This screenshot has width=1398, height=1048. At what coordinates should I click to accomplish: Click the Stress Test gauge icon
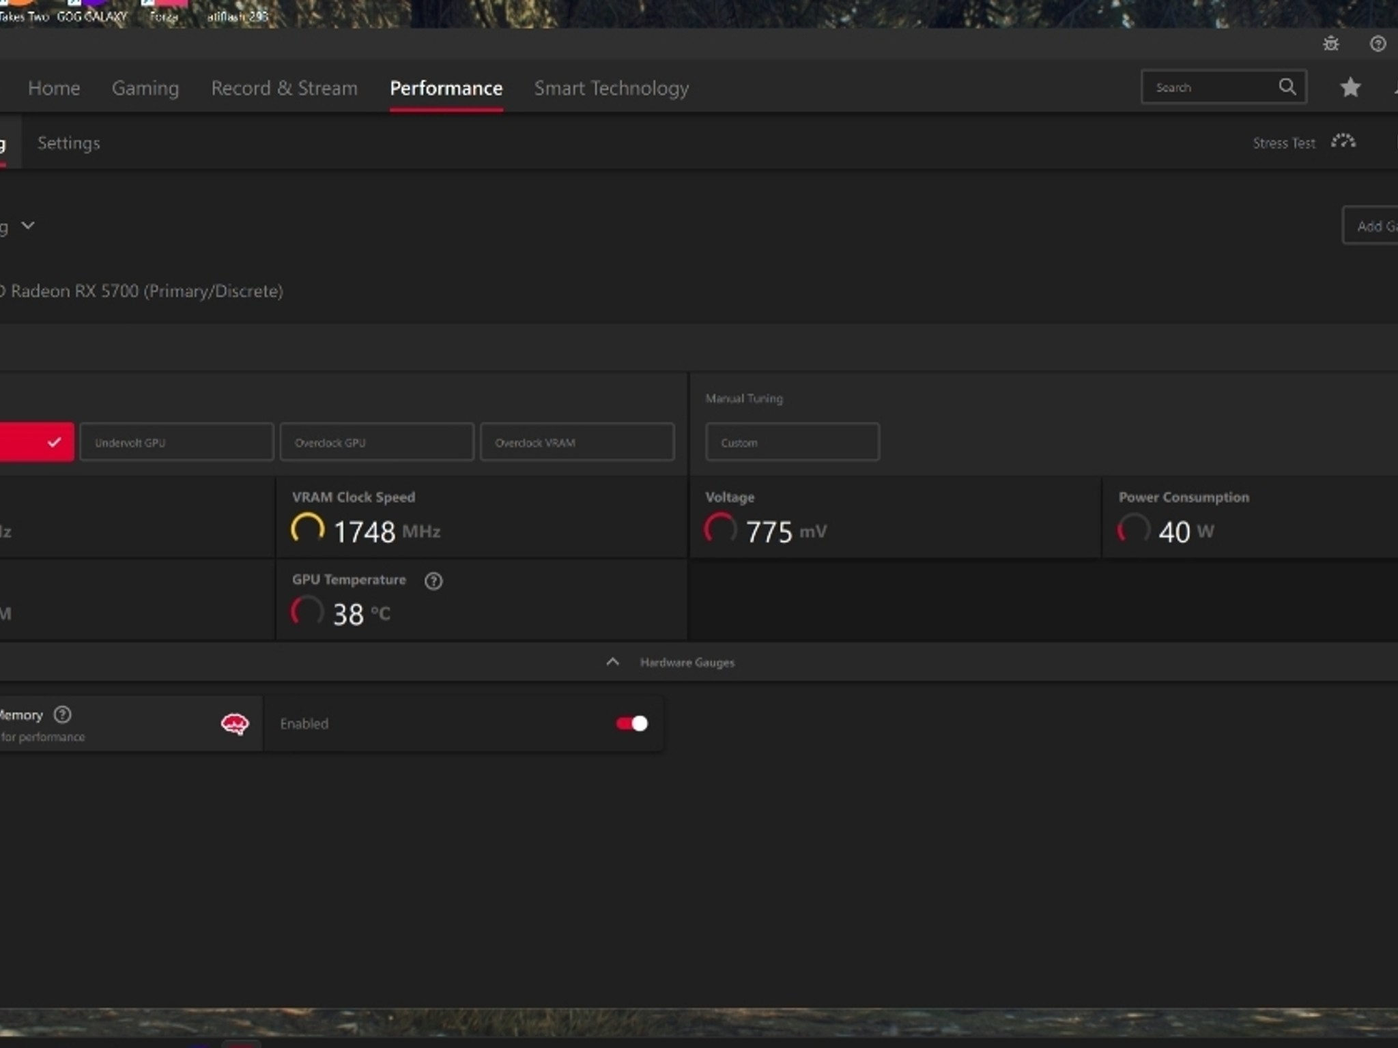click(1343, 142)
